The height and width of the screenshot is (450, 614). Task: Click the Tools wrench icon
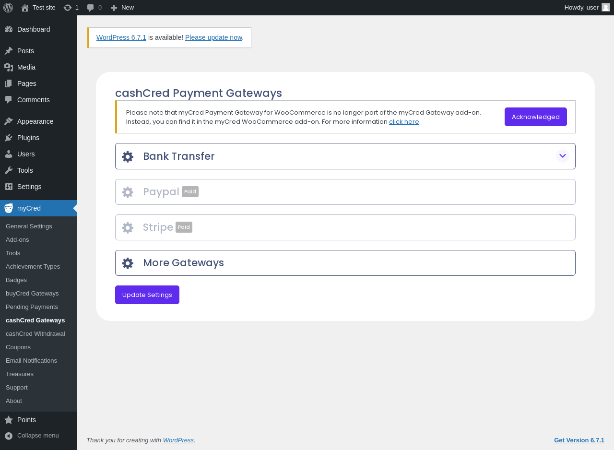point(9,170)
